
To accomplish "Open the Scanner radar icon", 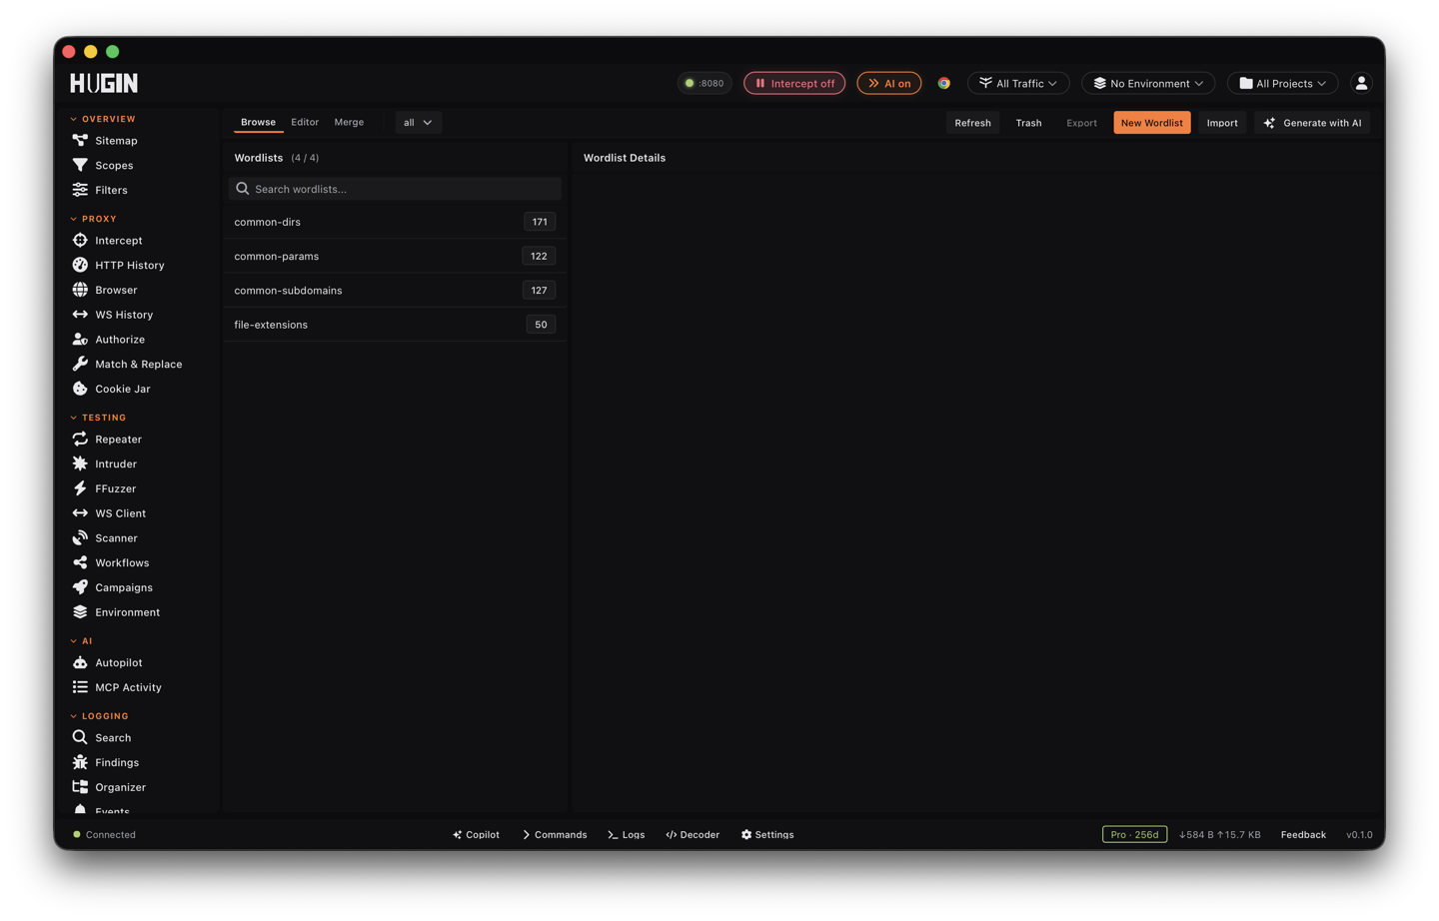I will [x=80, y=537].
